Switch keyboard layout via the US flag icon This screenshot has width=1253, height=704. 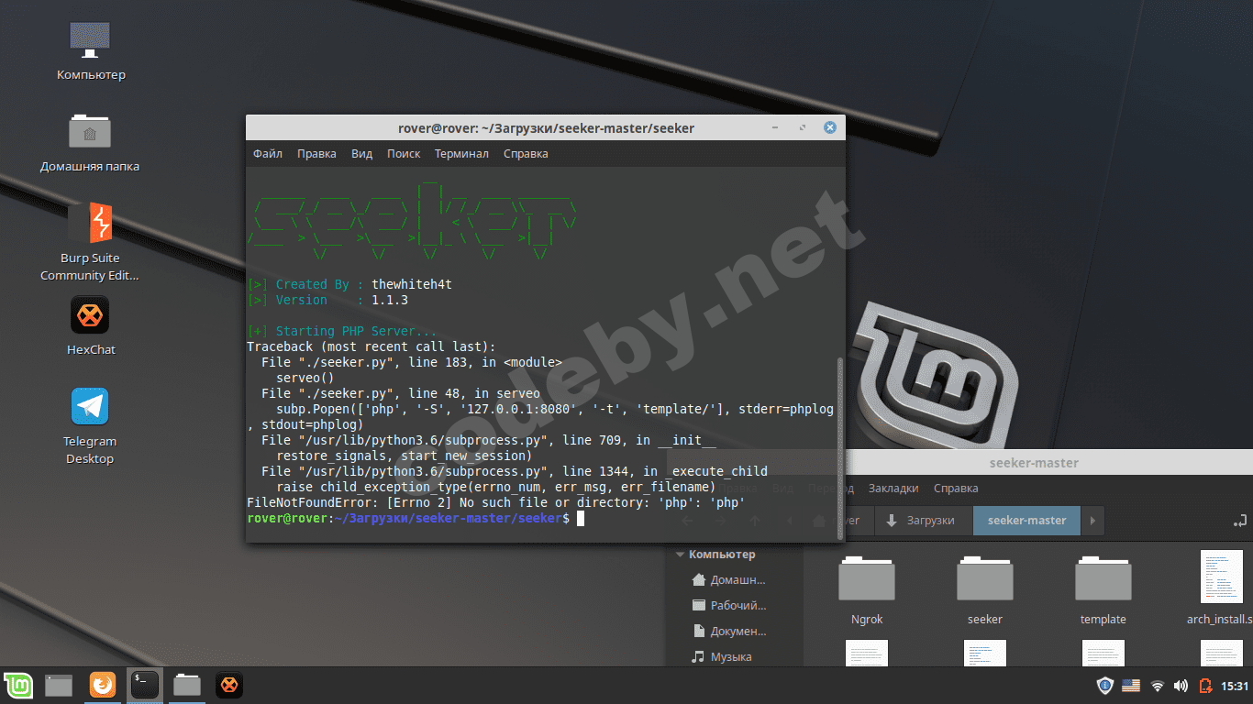pyautogui.click(x=1131, y=686)
